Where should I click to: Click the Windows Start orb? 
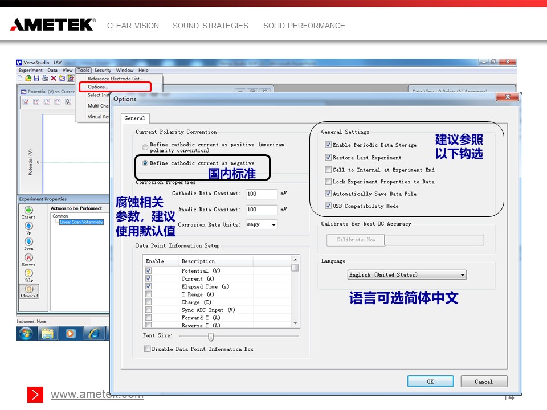(x=26, y=334)
